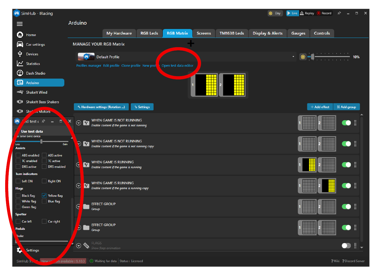Click the Replay mode icon
This screenshot has width=375, height=273.
(x=302, y=13)
